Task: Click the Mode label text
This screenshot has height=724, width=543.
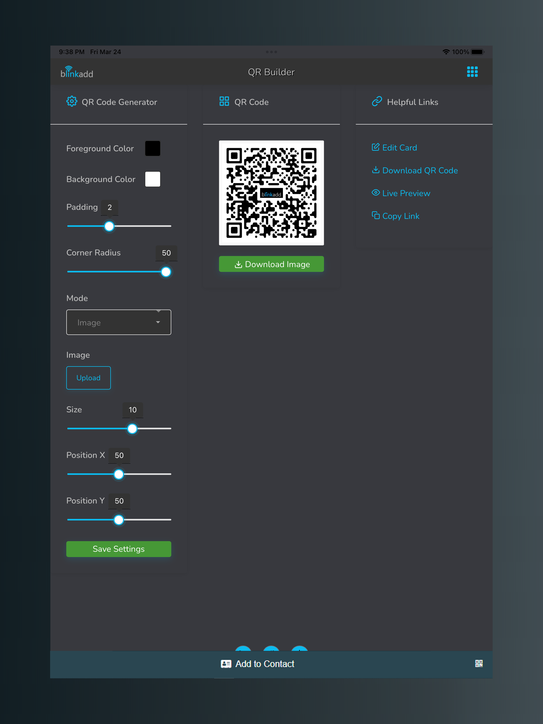Action: (x=77, y=298)
